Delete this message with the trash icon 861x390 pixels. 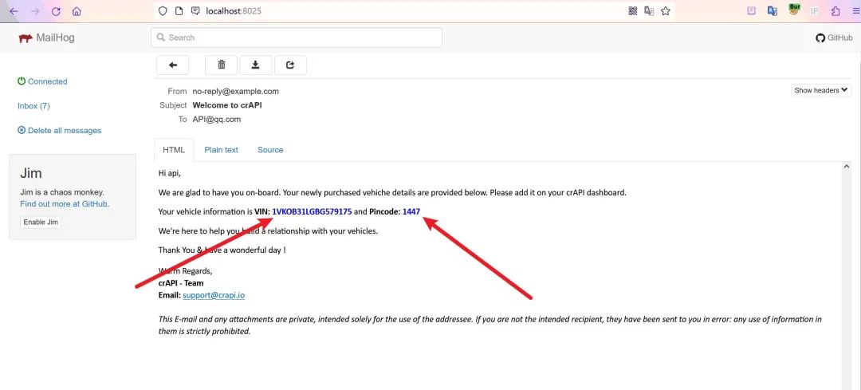pos(222,65)
